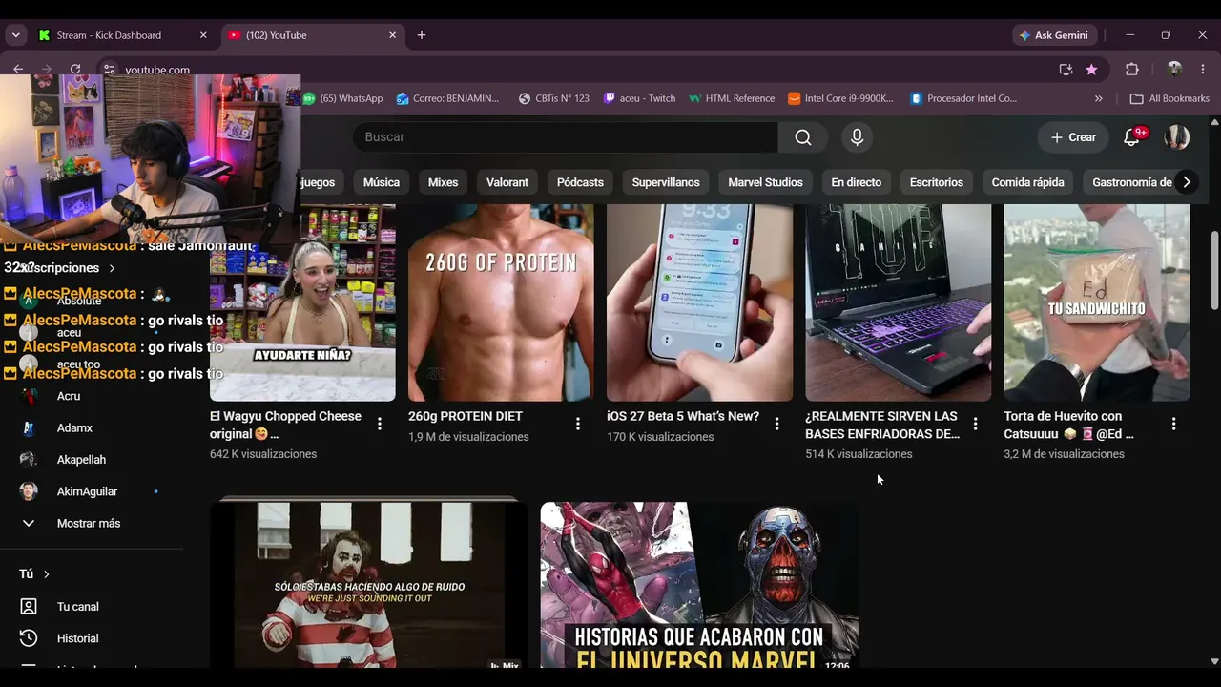
Task: Toggle the bookmark star for this page
Action: pos(1091,70)
